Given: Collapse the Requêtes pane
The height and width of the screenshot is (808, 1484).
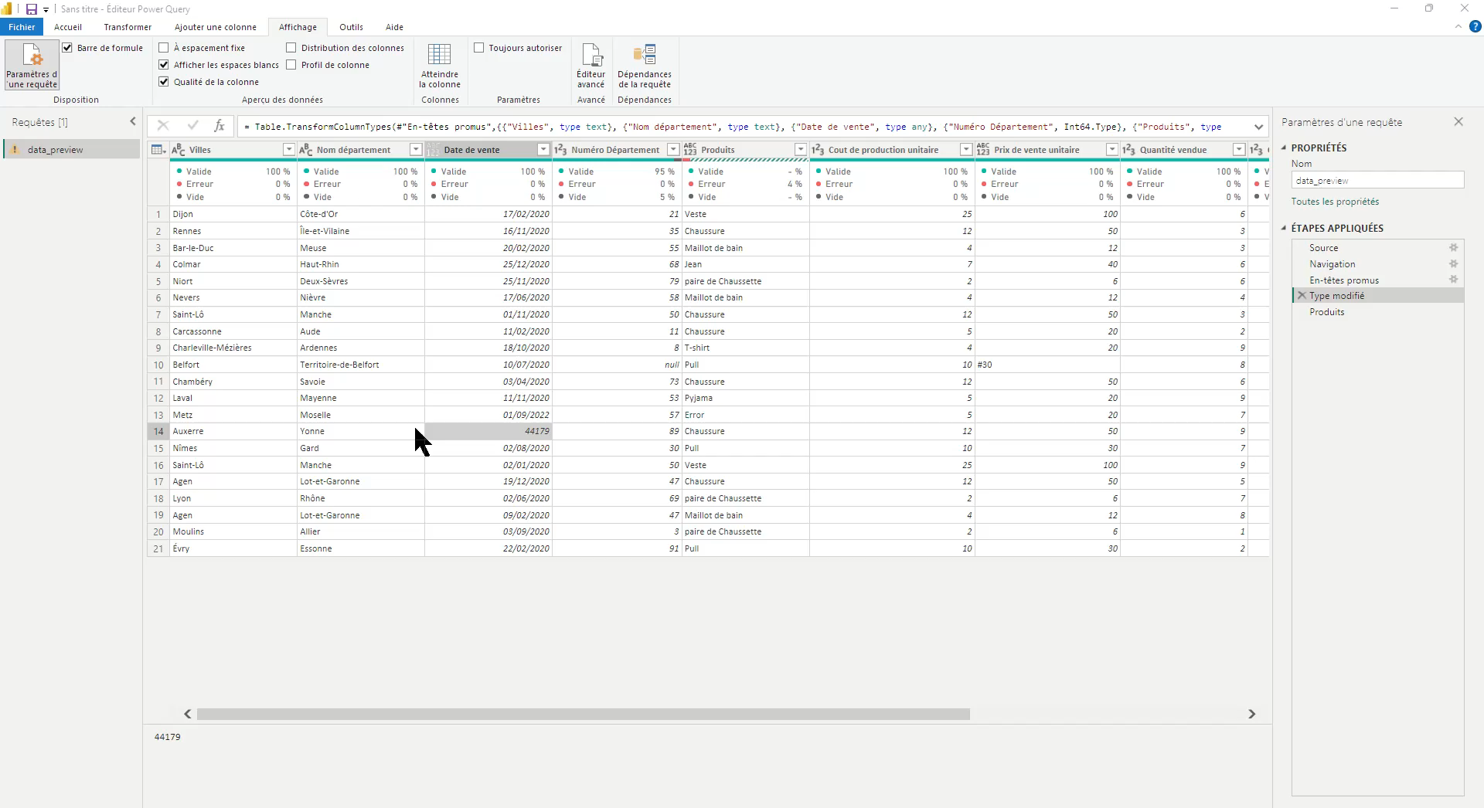Looking at the screenshot, I should point(133,122).
